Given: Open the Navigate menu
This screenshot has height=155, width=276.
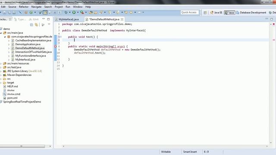Looking at the screenshot, I should (x=36, y=7).
